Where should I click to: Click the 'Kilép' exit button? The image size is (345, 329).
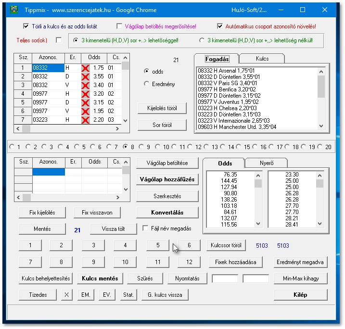click(x=301, y=295)
